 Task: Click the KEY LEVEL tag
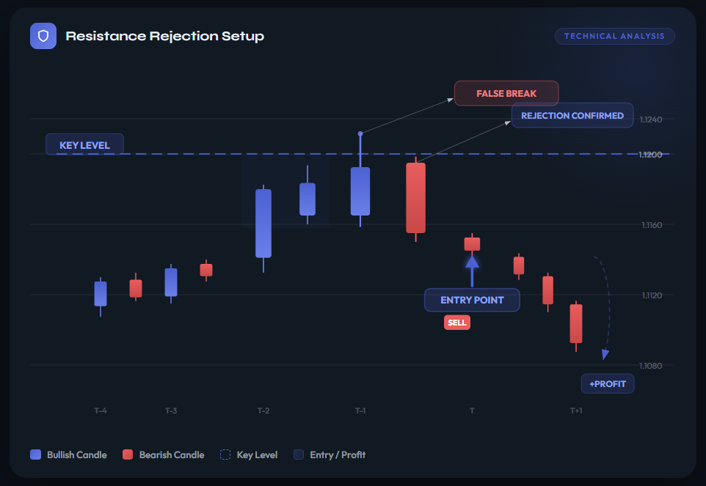(x=84, y=145)
